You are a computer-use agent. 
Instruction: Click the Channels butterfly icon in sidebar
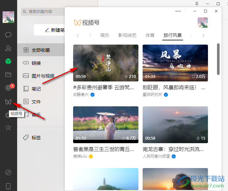(x=8, y=102)
